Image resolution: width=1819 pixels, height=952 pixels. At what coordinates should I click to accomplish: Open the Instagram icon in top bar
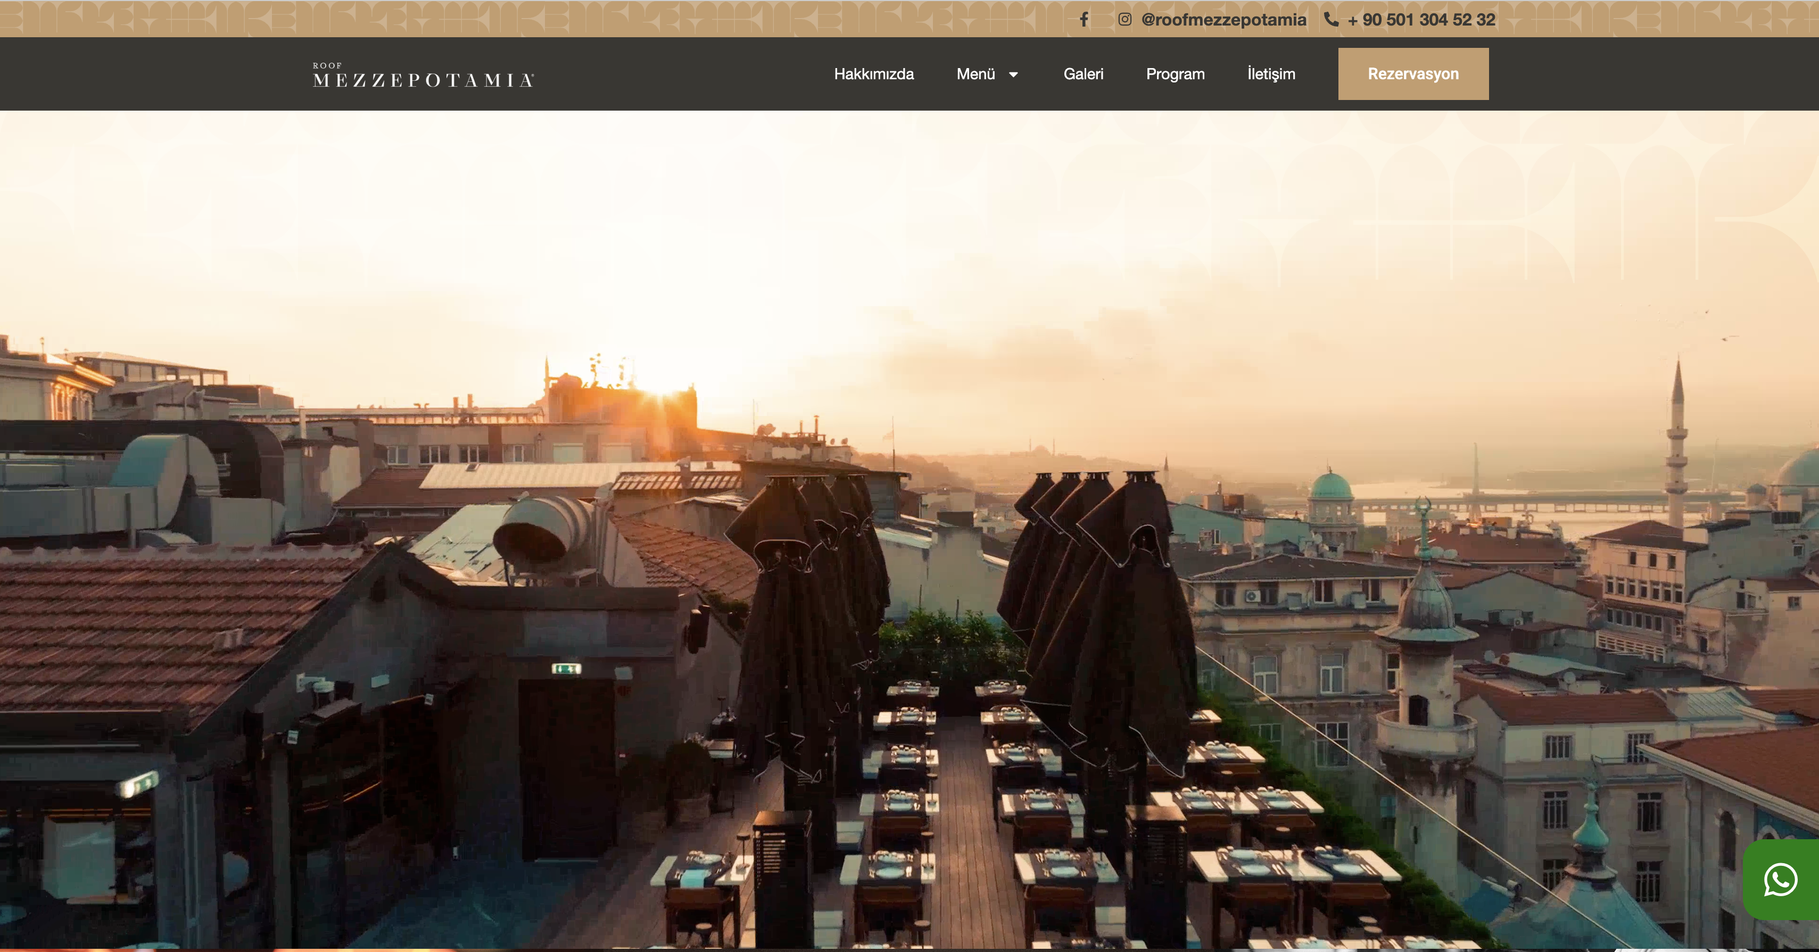pyautogui.click(x=1125, y=20)
